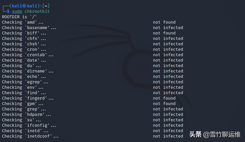
Task: Click the "not found" status for fingerd
Action: coord(164,98)
